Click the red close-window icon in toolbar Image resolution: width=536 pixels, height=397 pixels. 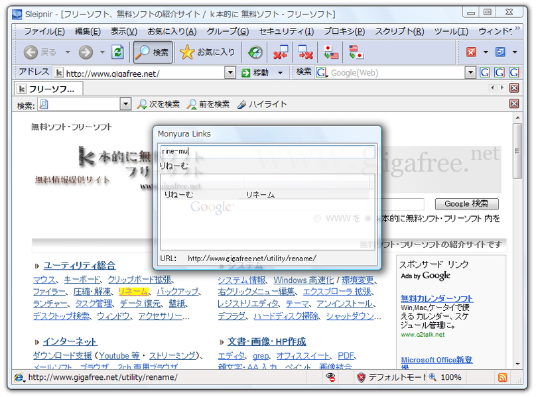point(471,52)
